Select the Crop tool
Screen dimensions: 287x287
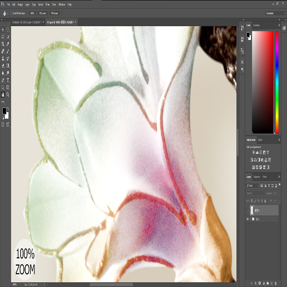click(3, 44)
